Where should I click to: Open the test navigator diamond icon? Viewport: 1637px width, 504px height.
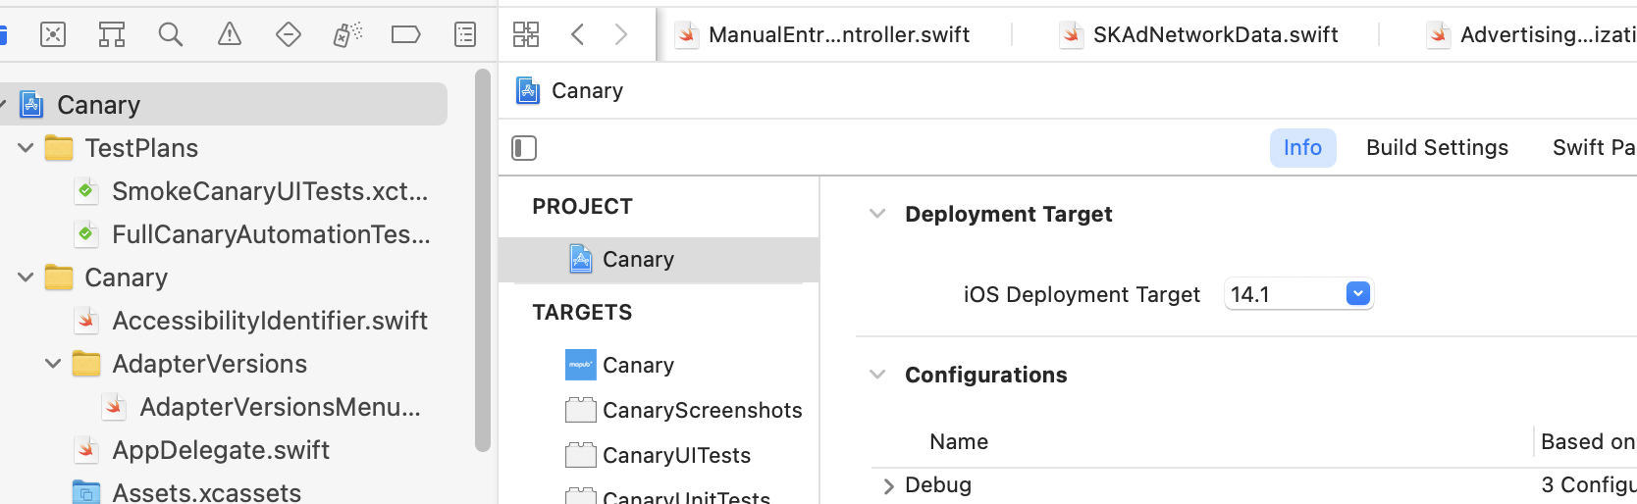(289, 35)
